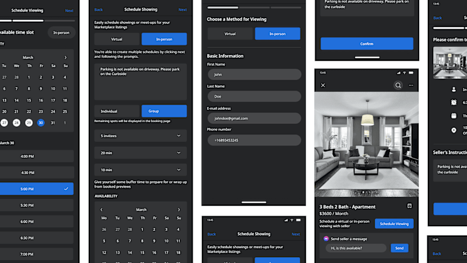Select the 4:00 PM time slot

36,156
